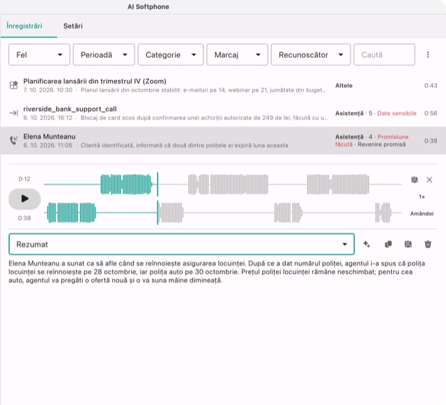Click the Revenire promisă tag
This screenshot has width=446, height=405.
point(382,144)
